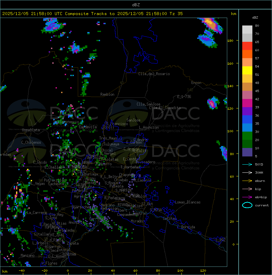Click the 'dBZ' heading above color scale
Screen dimensions: 272x275
255,18
